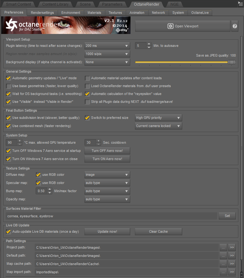Open Project path double-arrow button
The width and height of the screenshot is (244, 278).
[x=232, y=247]
